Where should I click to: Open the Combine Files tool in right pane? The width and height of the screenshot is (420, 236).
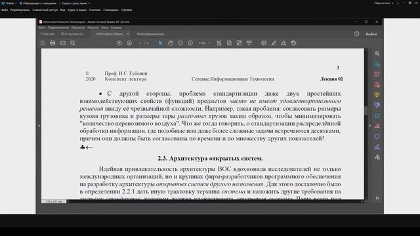click(377, 105)
